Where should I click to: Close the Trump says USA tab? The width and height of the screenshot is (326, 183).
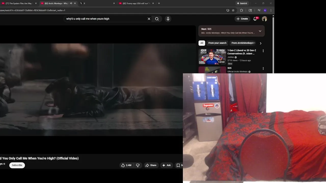tap(153, 3)
